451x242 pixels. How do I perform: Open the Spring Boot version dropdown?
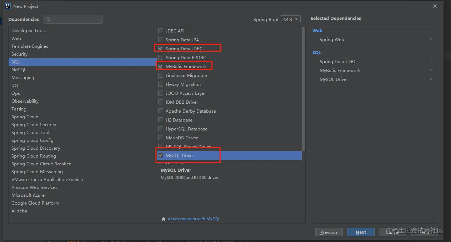click(290, 19)
